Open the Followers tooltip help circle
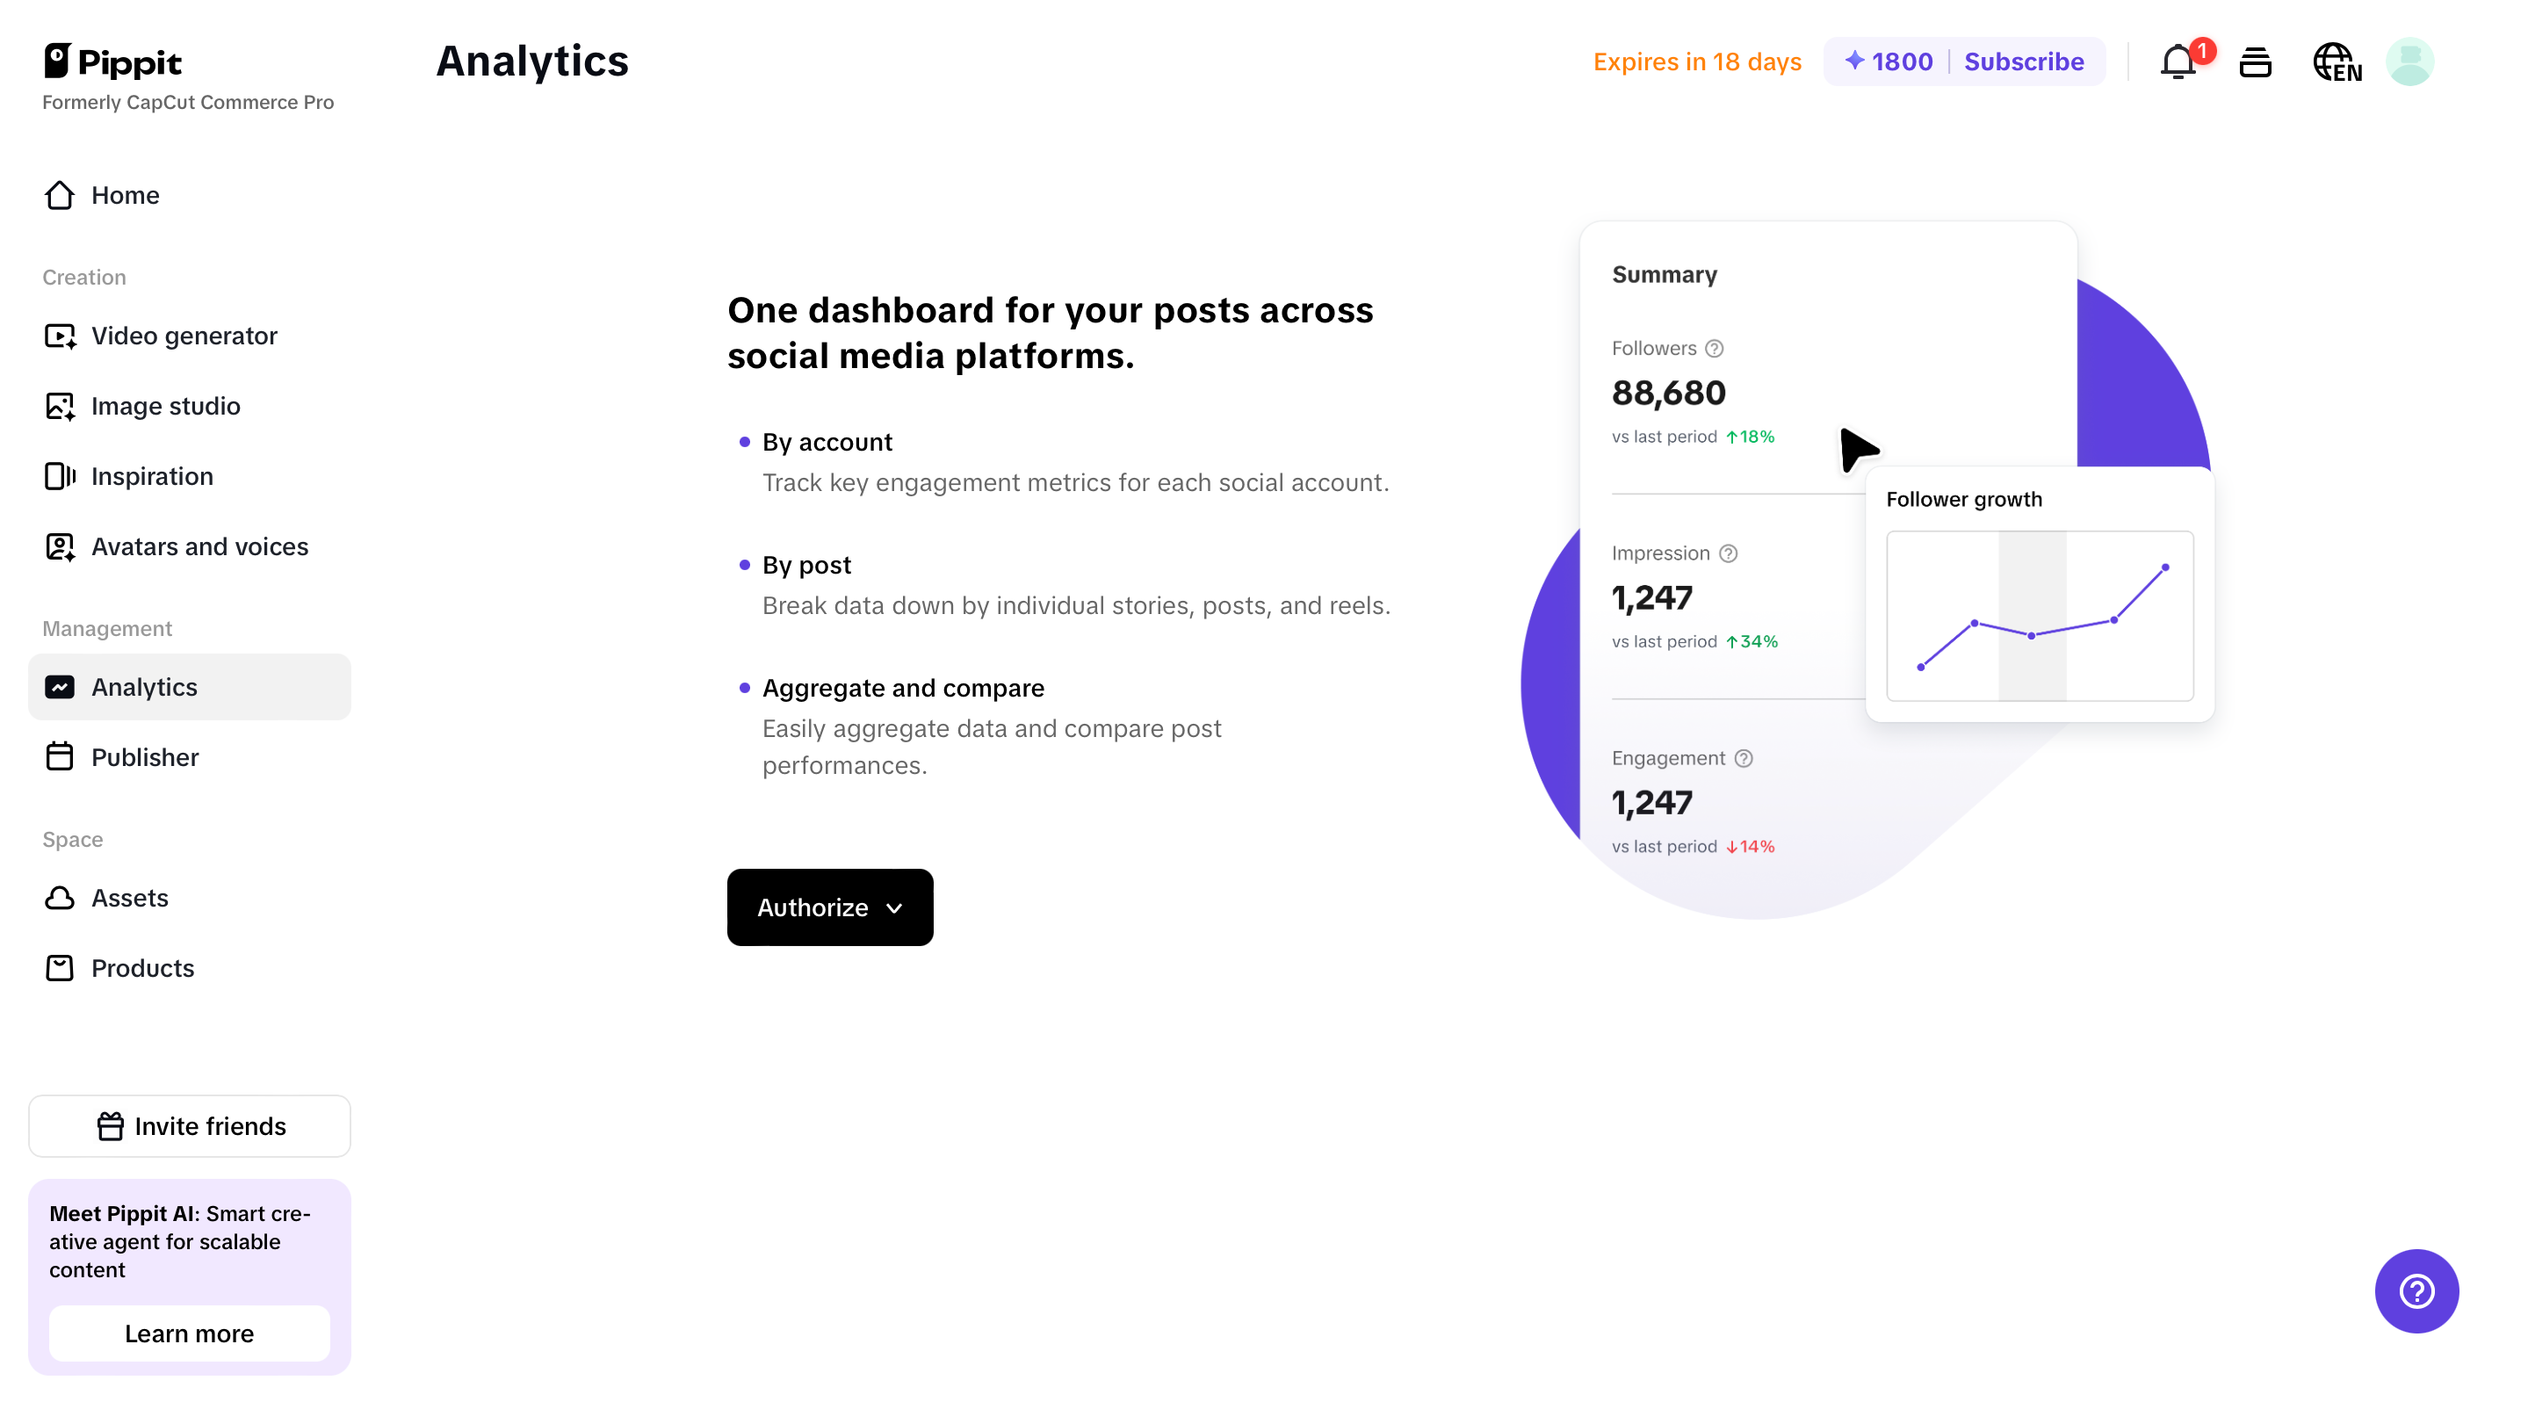 point(1714,347)
